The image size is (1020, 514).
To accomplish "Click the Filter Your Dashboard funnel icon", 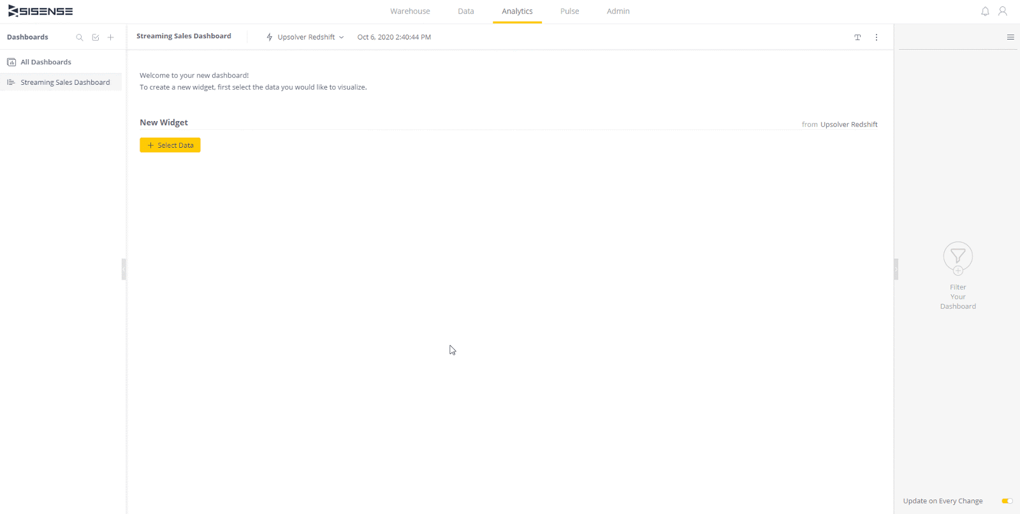I will (958, 258).
